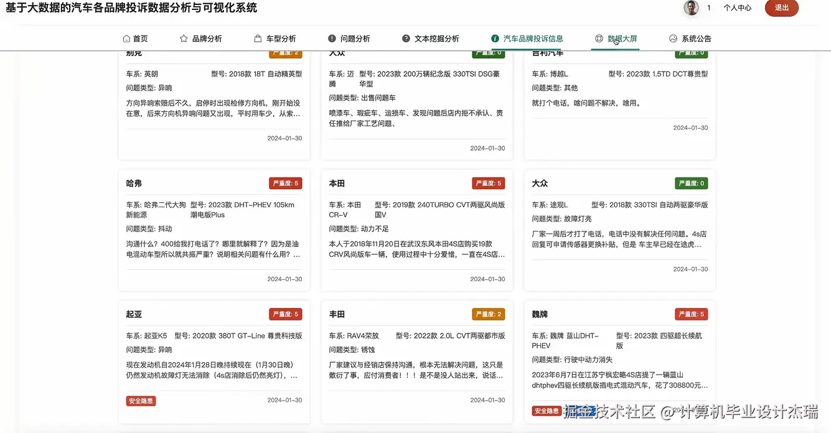Click "车系: 起亚K5" text

tap(146, 335)
